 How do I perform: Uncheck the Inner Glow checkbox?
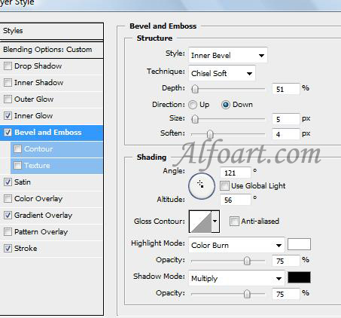click(x=8, y=116)
